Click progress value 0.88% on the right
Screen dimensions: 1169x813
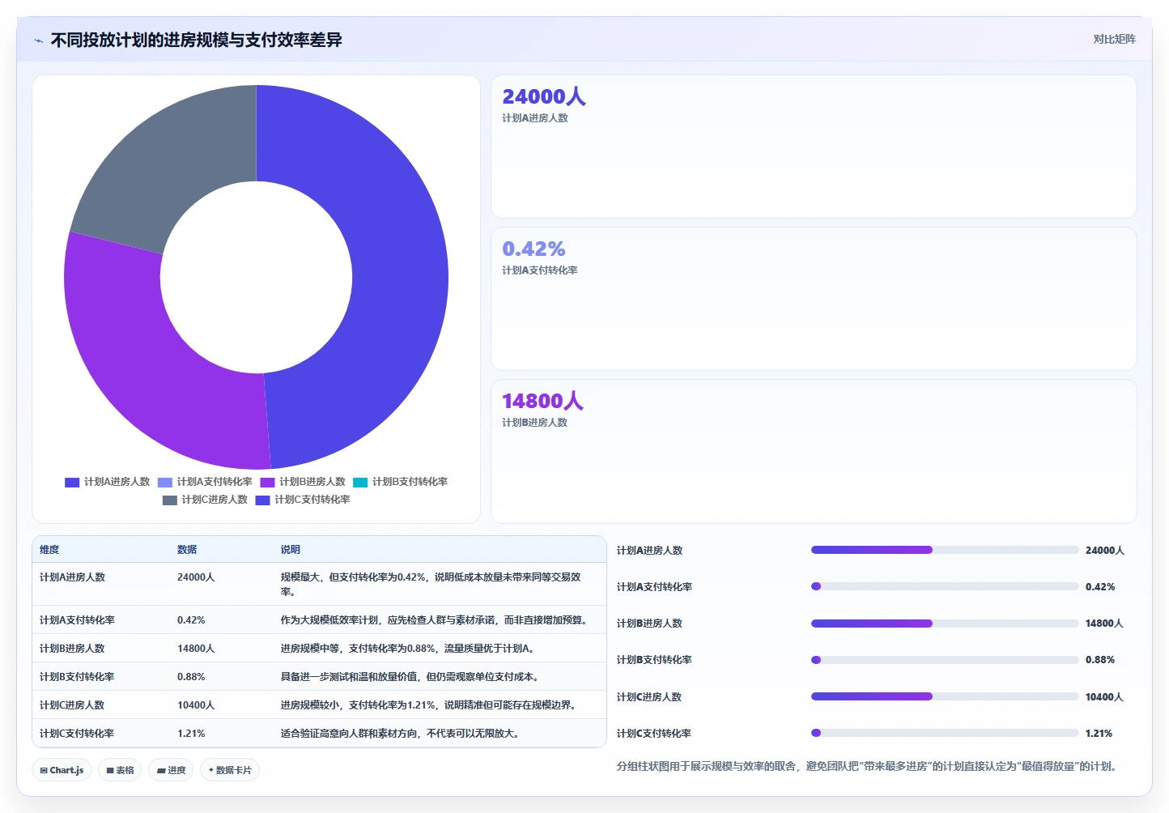(1100, 660)
